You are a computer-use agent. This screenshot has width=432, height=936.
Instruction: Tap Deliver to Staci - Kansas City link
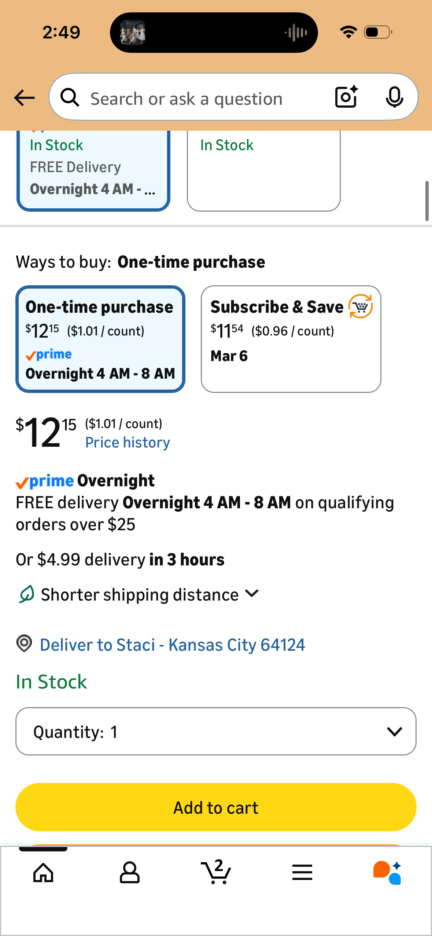coord(172,645)
